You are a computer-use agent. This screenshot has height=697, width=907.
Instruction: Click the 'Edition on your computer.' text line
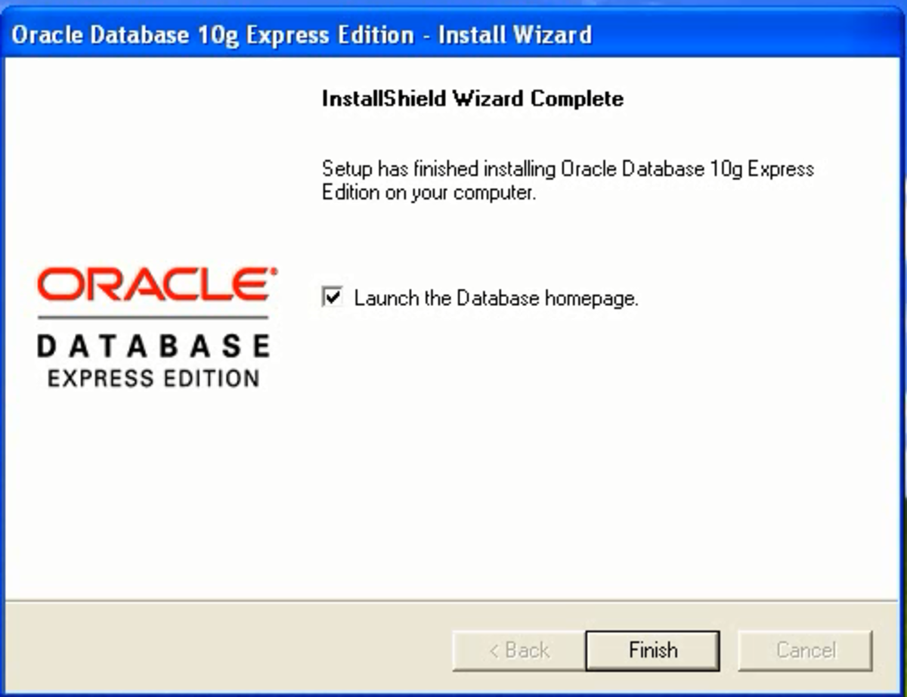[x=429, y=192]
